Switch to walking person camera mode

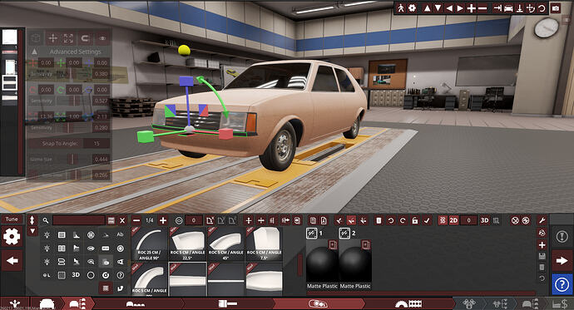(401, 8)
